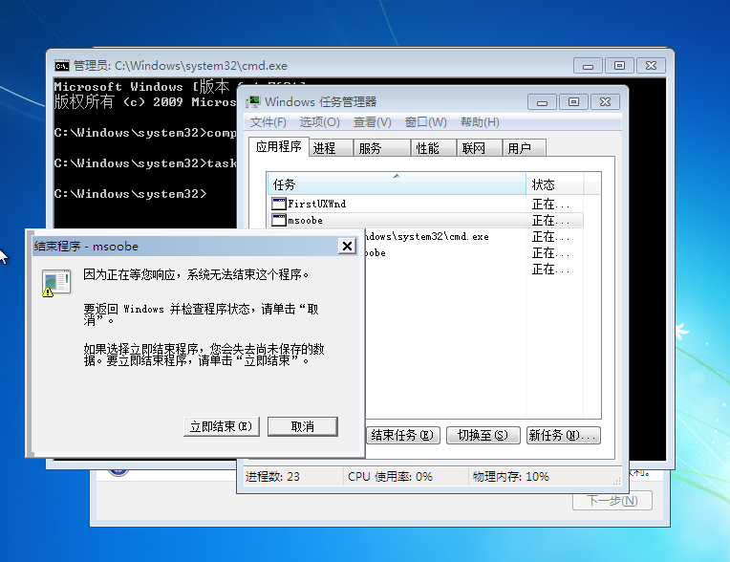Close the 结束程序 - msoobe dialog

347,246
